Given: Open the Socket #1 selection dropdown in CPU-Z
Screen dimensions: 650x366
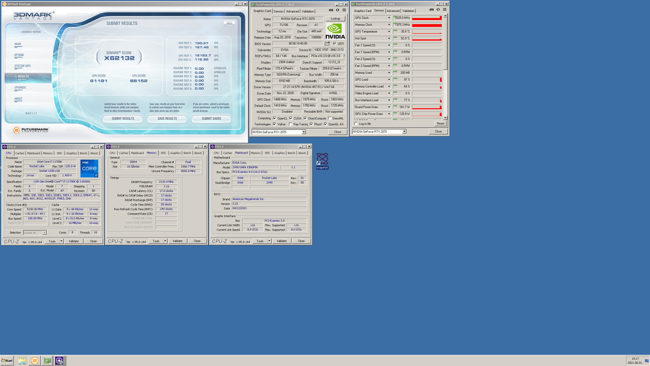Looking at the screenshot, I should coord(44,233).
